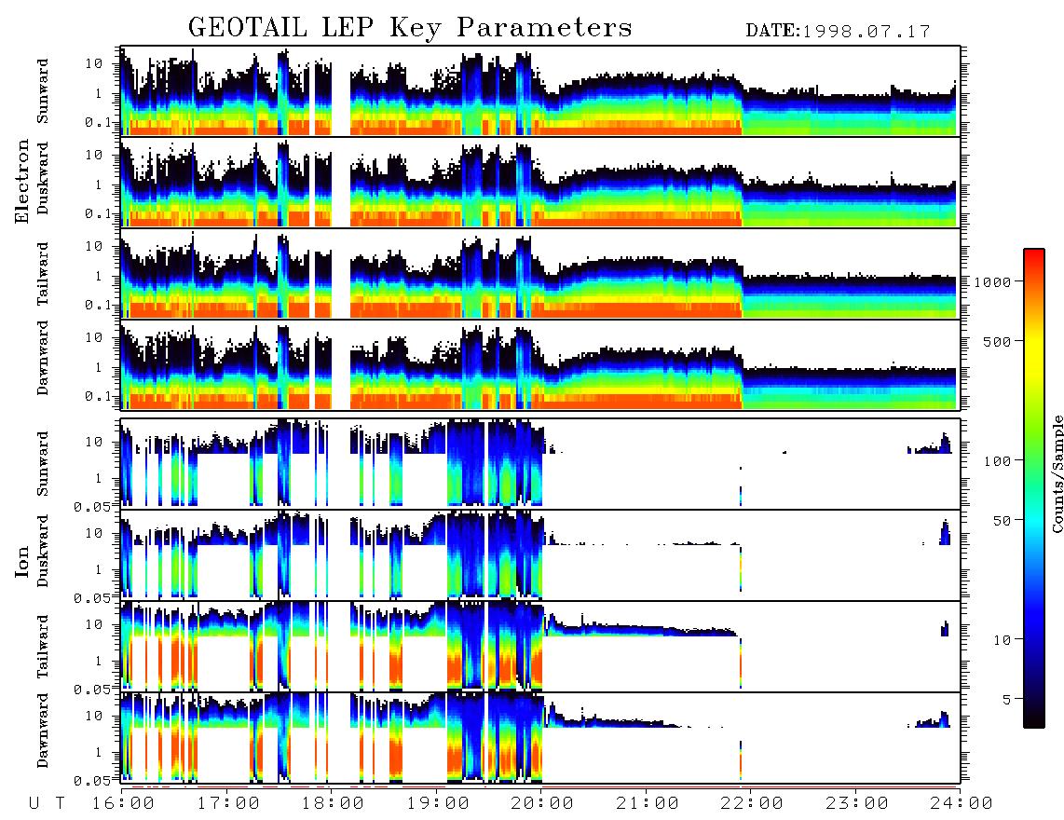Select the 100 colorbar tick value
This screenshot has width=1064, height=820.
click(997, 461)
